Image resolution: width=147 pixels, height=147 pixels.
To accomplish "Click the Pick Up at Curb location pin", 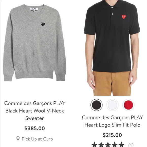I will [x=18, y=139].
